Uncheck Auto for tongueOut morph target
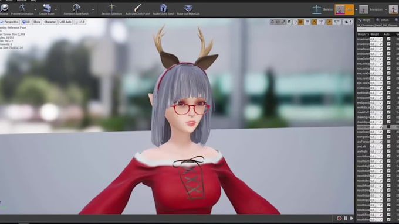This screenshot has width=399, height=224. point(388,136)
